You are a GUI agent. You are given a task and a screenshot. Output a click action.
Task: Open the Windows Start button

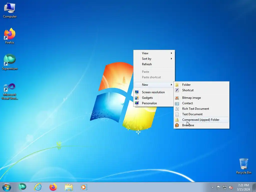(x=7, y=187)
